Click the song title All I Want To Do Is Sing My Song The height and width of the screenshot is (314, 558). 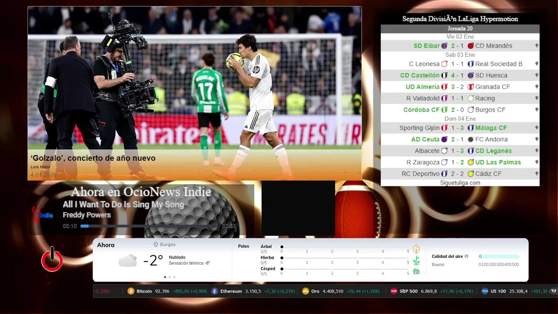(x=123, y=205)
